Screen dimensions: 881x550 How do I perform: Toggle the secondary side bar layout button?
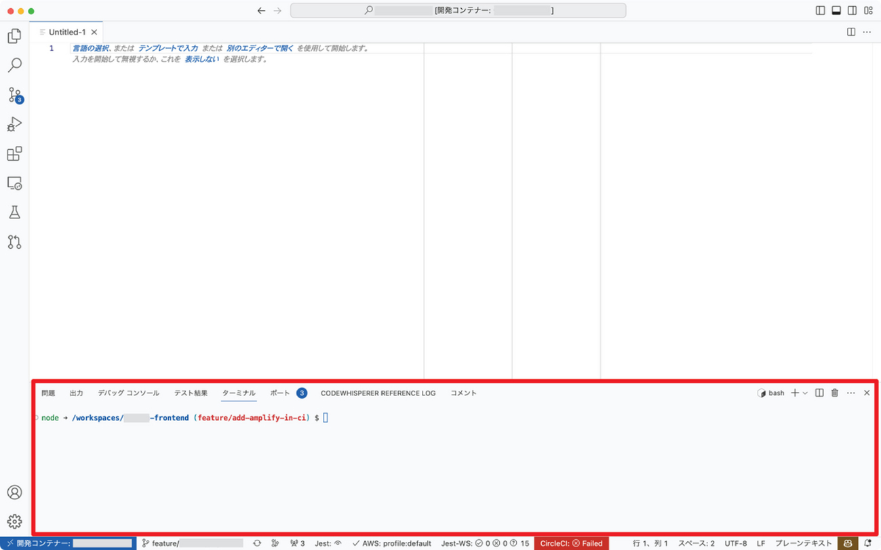click(x=852, y=11)
